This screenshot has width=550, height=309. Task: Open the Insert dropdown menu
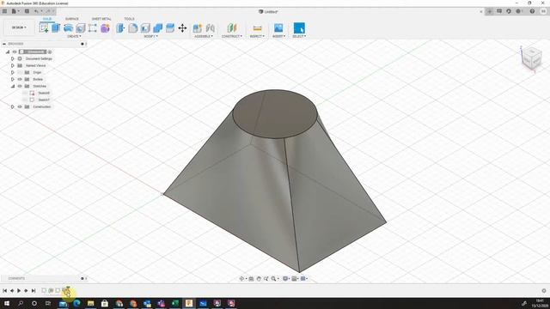tap(278, 36)
